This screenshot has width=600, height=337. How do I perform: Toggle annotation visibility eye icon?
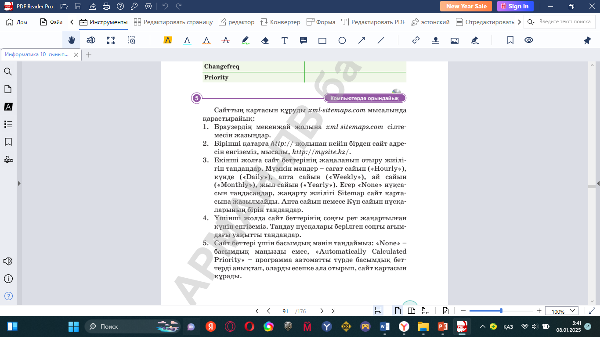coord(529,40)
